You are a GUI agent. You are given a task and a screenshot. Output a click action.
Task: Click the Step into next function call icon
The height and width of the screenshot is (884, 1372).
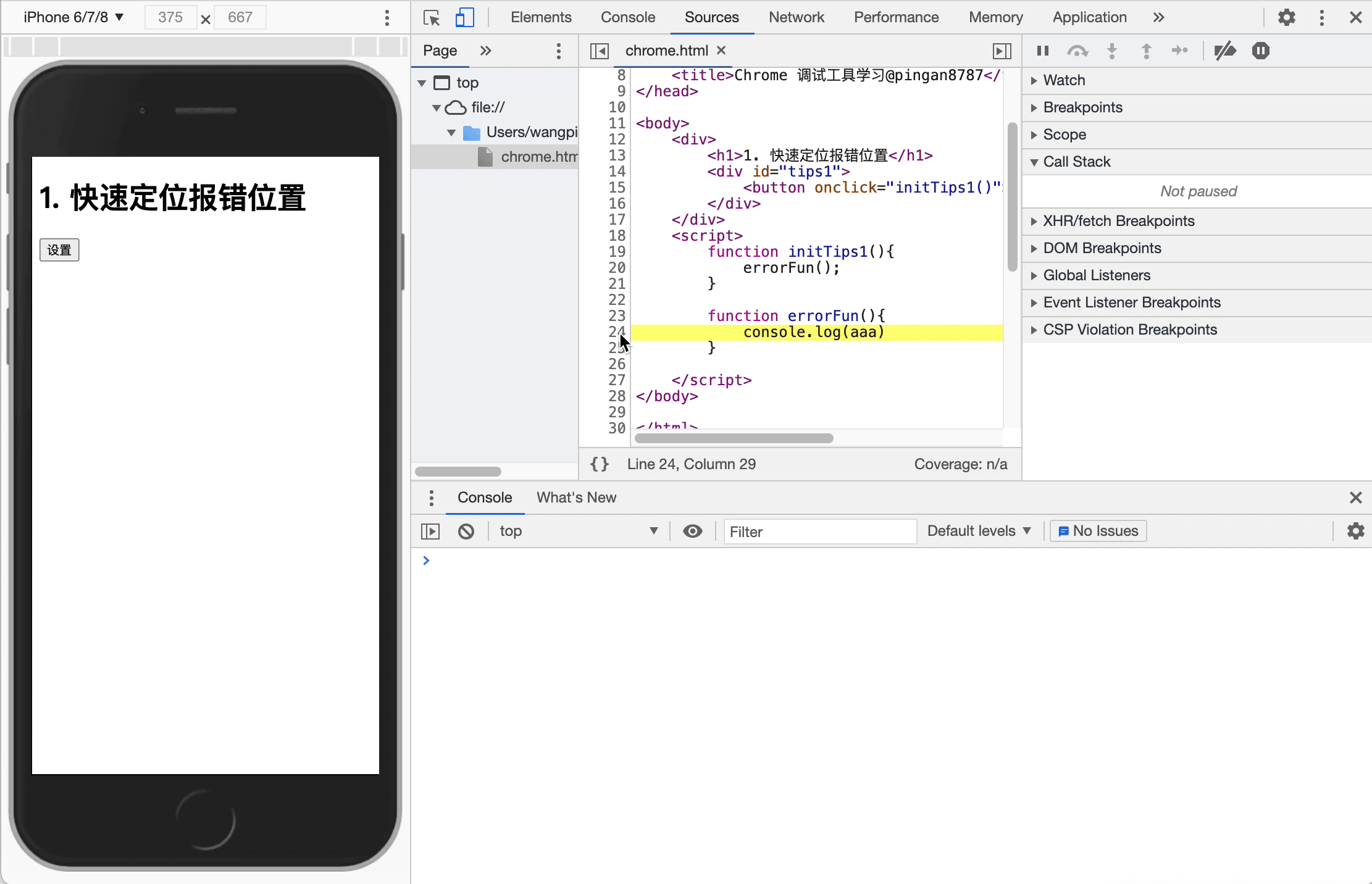(x=1112, y=50)
